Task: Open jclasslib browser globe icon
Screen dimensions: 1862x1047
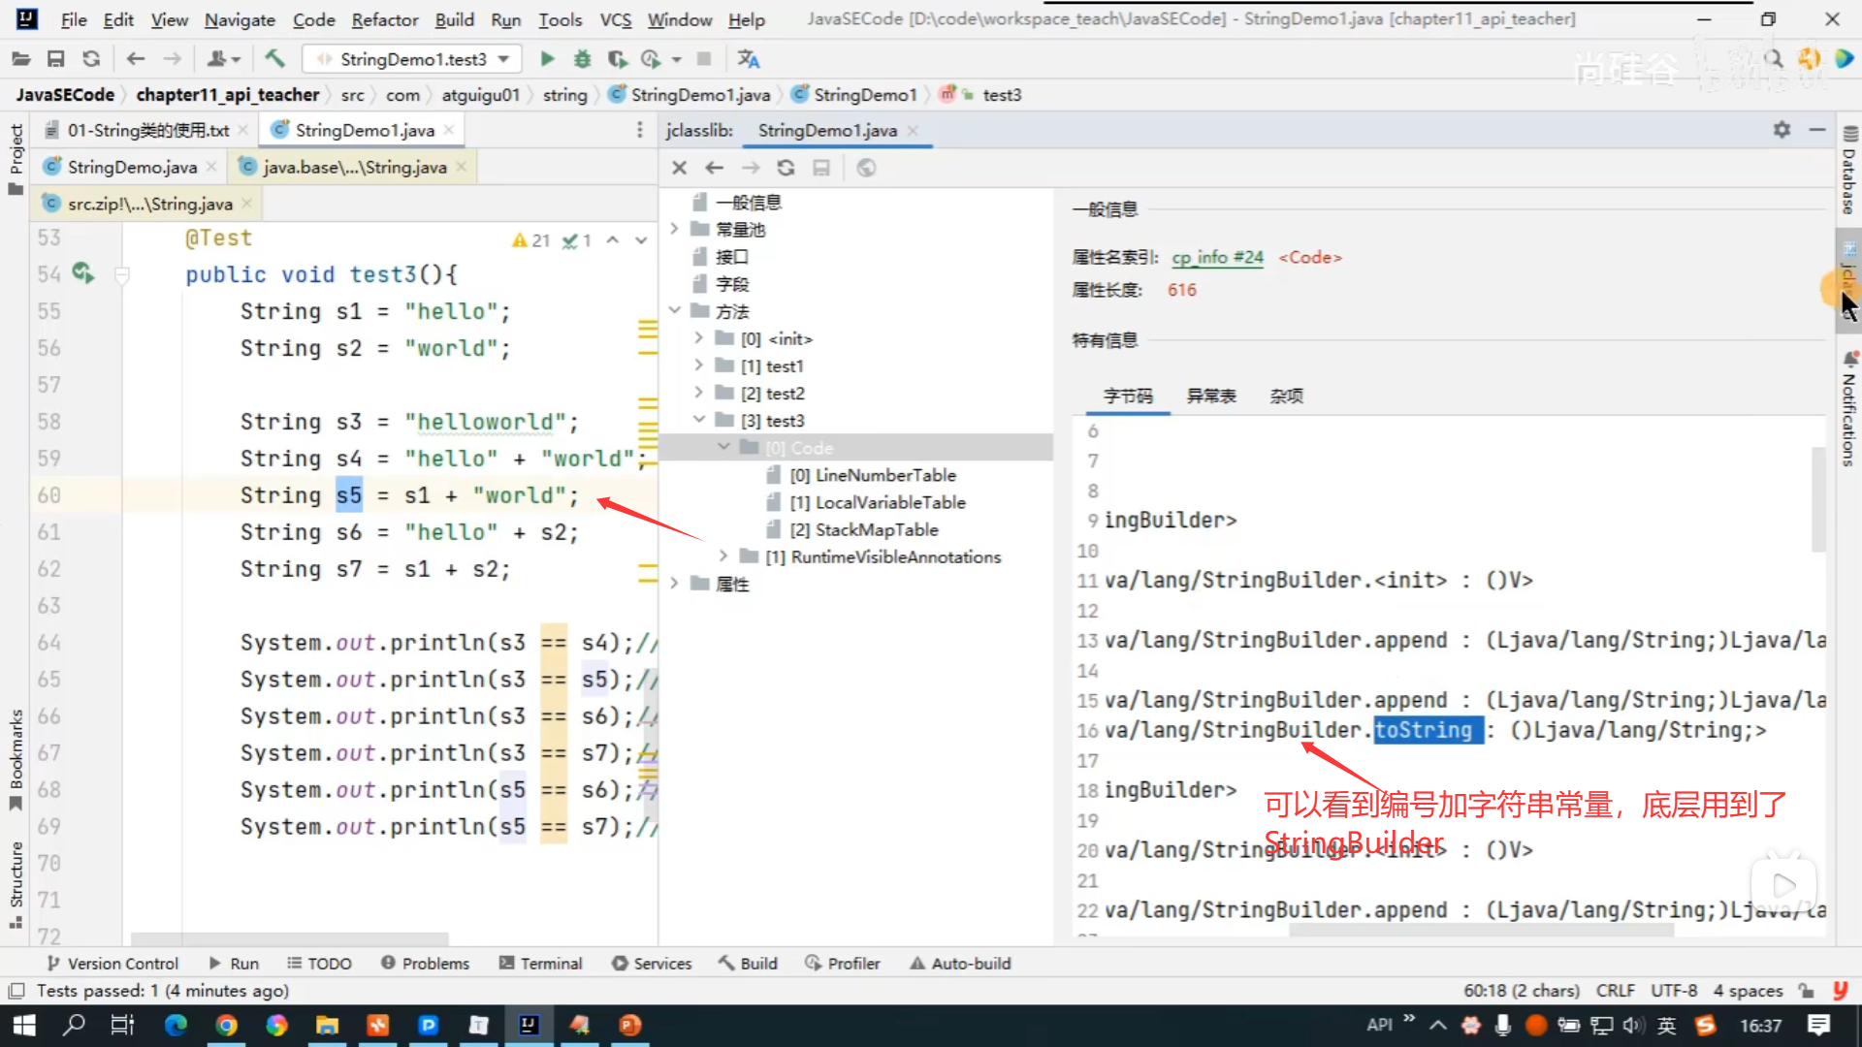Action: [866, 168]
